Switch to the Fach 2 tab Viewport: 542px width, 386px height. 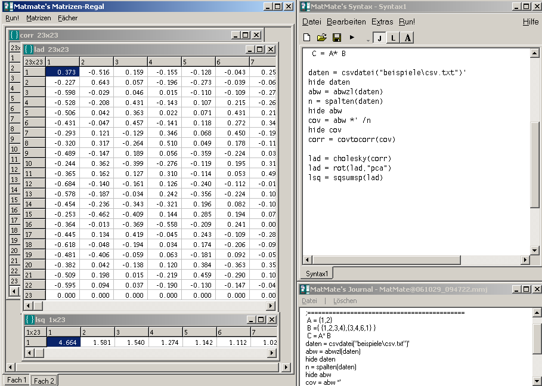point(44,380)
